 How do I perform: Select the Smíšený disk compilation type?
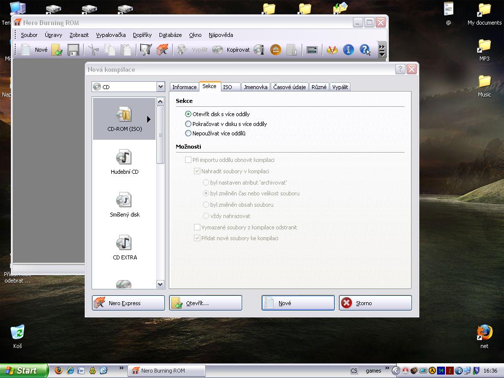(125, 204)
